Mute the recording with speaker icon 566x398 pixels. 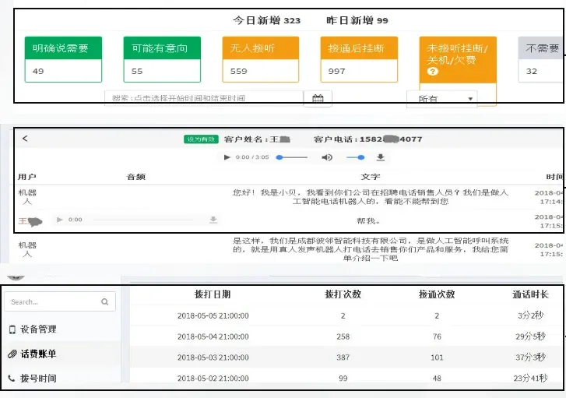point(327,157)
